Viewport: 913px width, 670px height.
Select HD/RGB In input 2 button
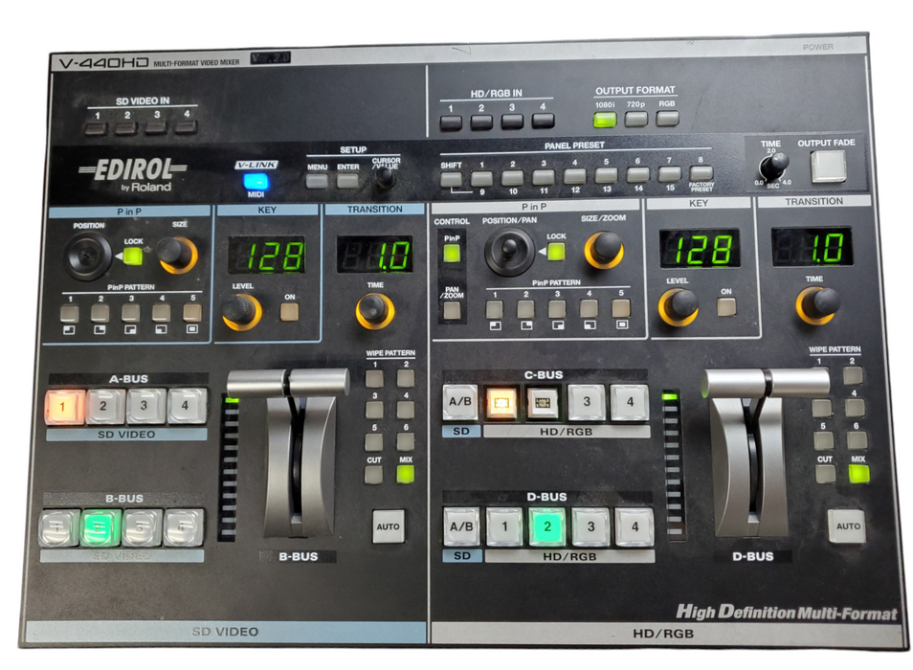[x=481, y=122]
